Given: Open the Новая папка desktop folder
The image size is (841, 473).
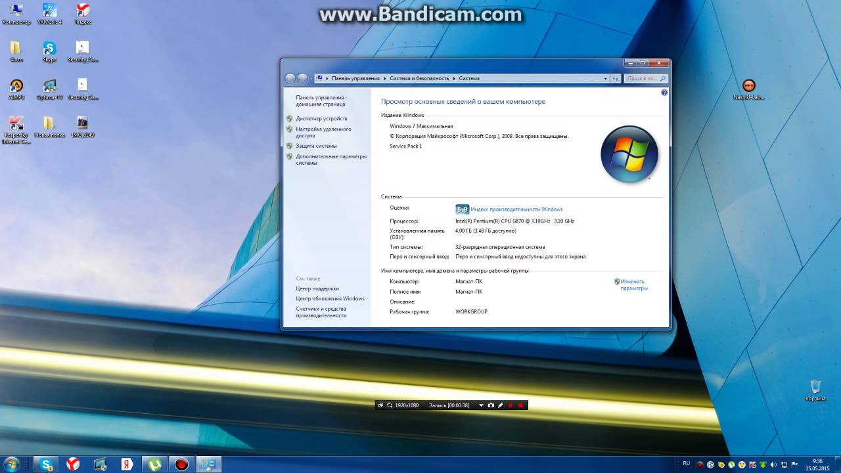Looking at the screenshot, I should coord(49,127).
